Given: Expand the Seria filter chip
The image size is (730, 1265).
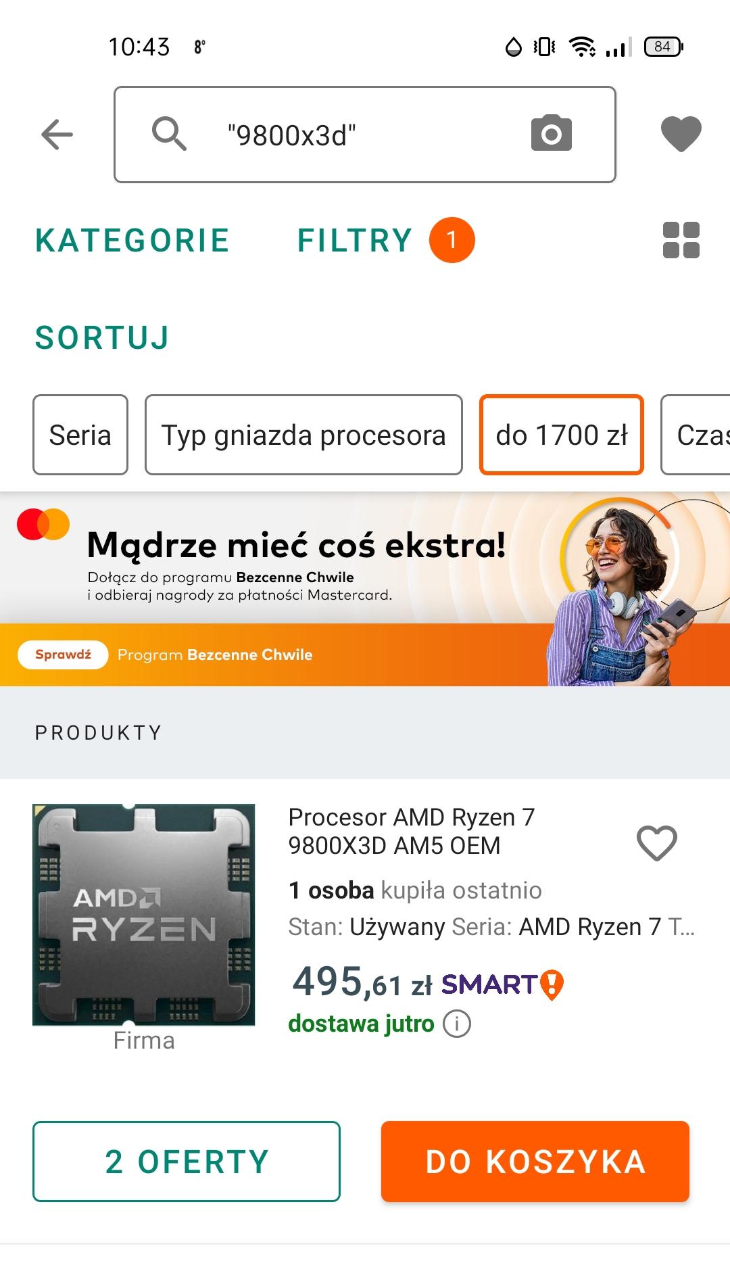Looking at the screenshot, I should (80, 435).
